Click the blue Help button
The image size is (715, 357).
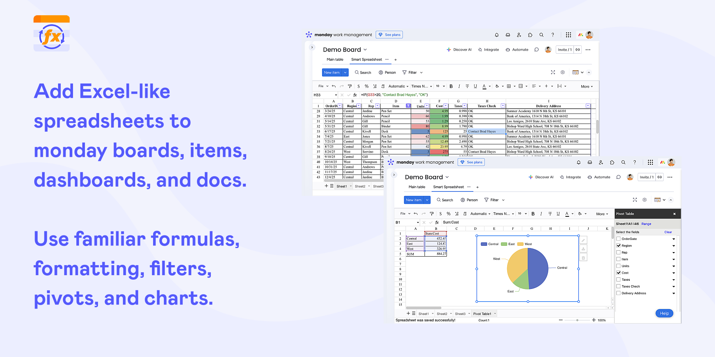[x=664, y=313]
